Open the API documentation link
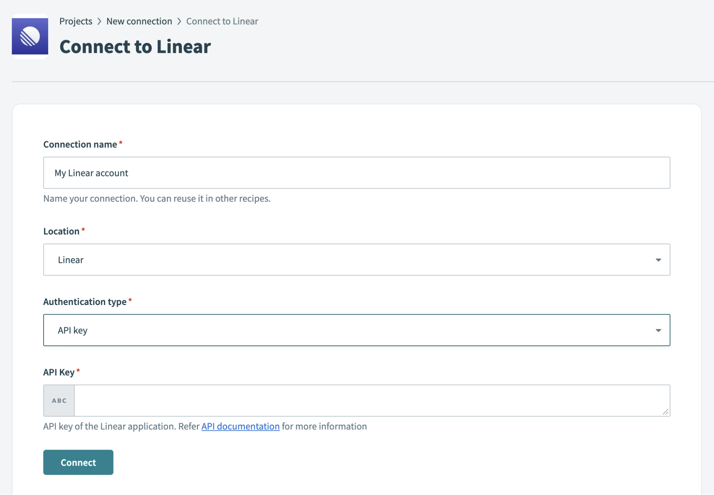The image size is (714, 495). tap(240, 426)
